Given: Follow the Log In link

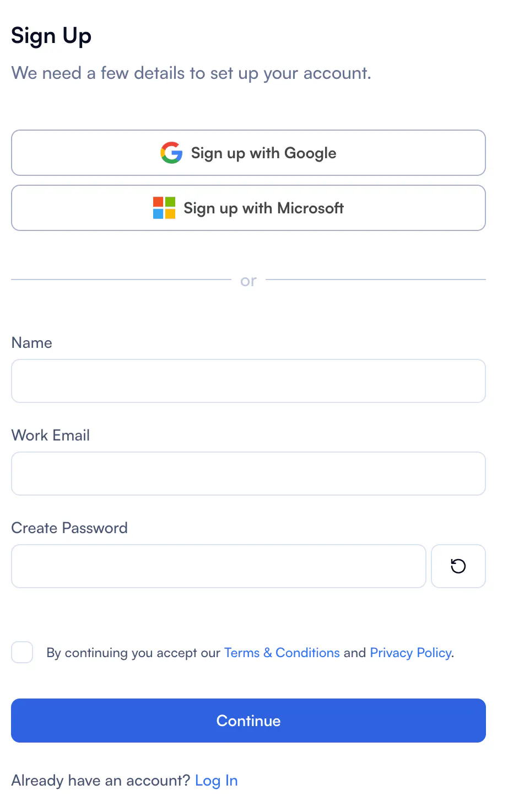Looking at the screenshot, I should [x=216, y=781].
